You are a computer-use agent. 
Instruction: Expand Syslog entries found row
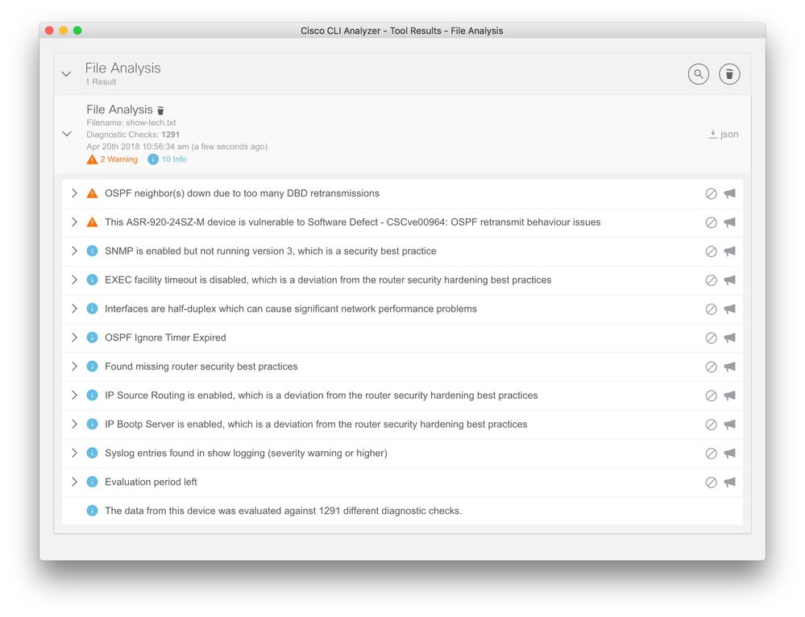(74, 453)
